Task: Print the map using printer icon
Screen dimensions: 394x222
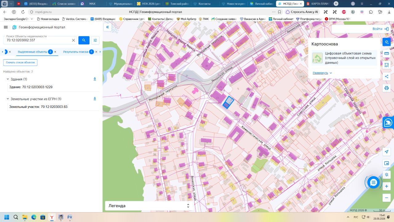Action: [x=387, y=88]
